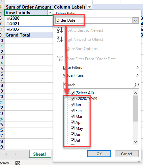The height and width of the screenshot is (165, 143).
Task: Click the filter list scroll up arrow
Action: click(x=135, y=93)
